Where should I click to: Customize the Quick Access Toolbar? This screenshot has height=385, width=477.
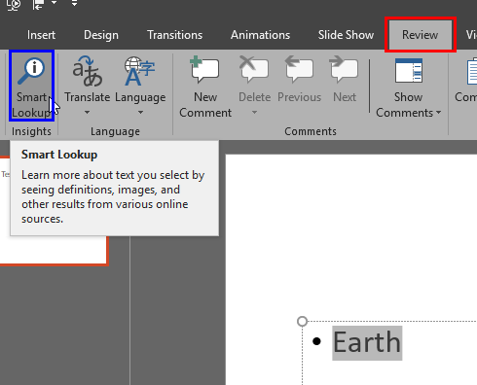(x=74, y=3)
